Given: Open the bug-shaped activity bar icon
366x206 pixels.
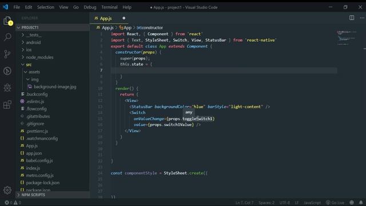Looking at the screenshot, I should click(x=7, y=88).
